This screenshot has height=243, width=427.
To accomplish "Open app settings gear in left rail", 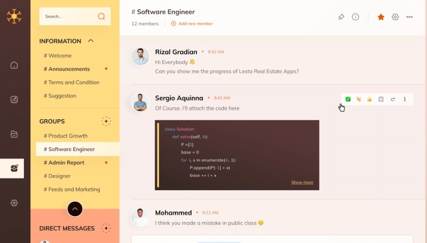I will [x=14, y=203].
